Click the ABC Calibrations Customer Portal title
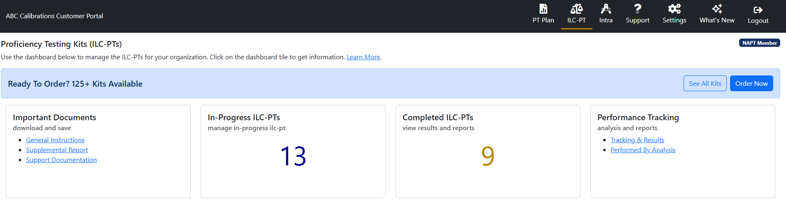786x211 pixels. 54,16
